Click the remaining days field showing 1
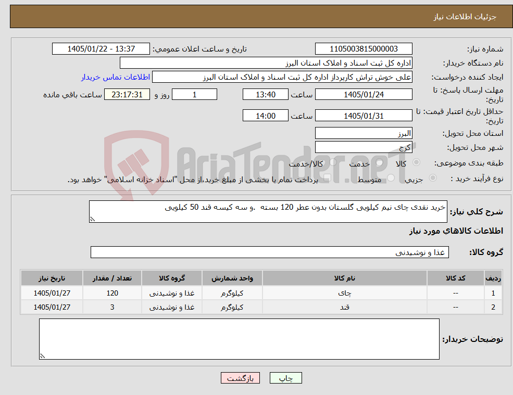 pos(194,95)
